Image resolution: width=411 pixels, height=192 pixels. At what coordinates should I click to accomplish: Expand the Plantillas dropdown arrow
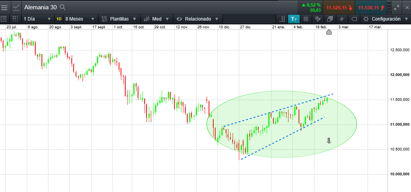135,19
